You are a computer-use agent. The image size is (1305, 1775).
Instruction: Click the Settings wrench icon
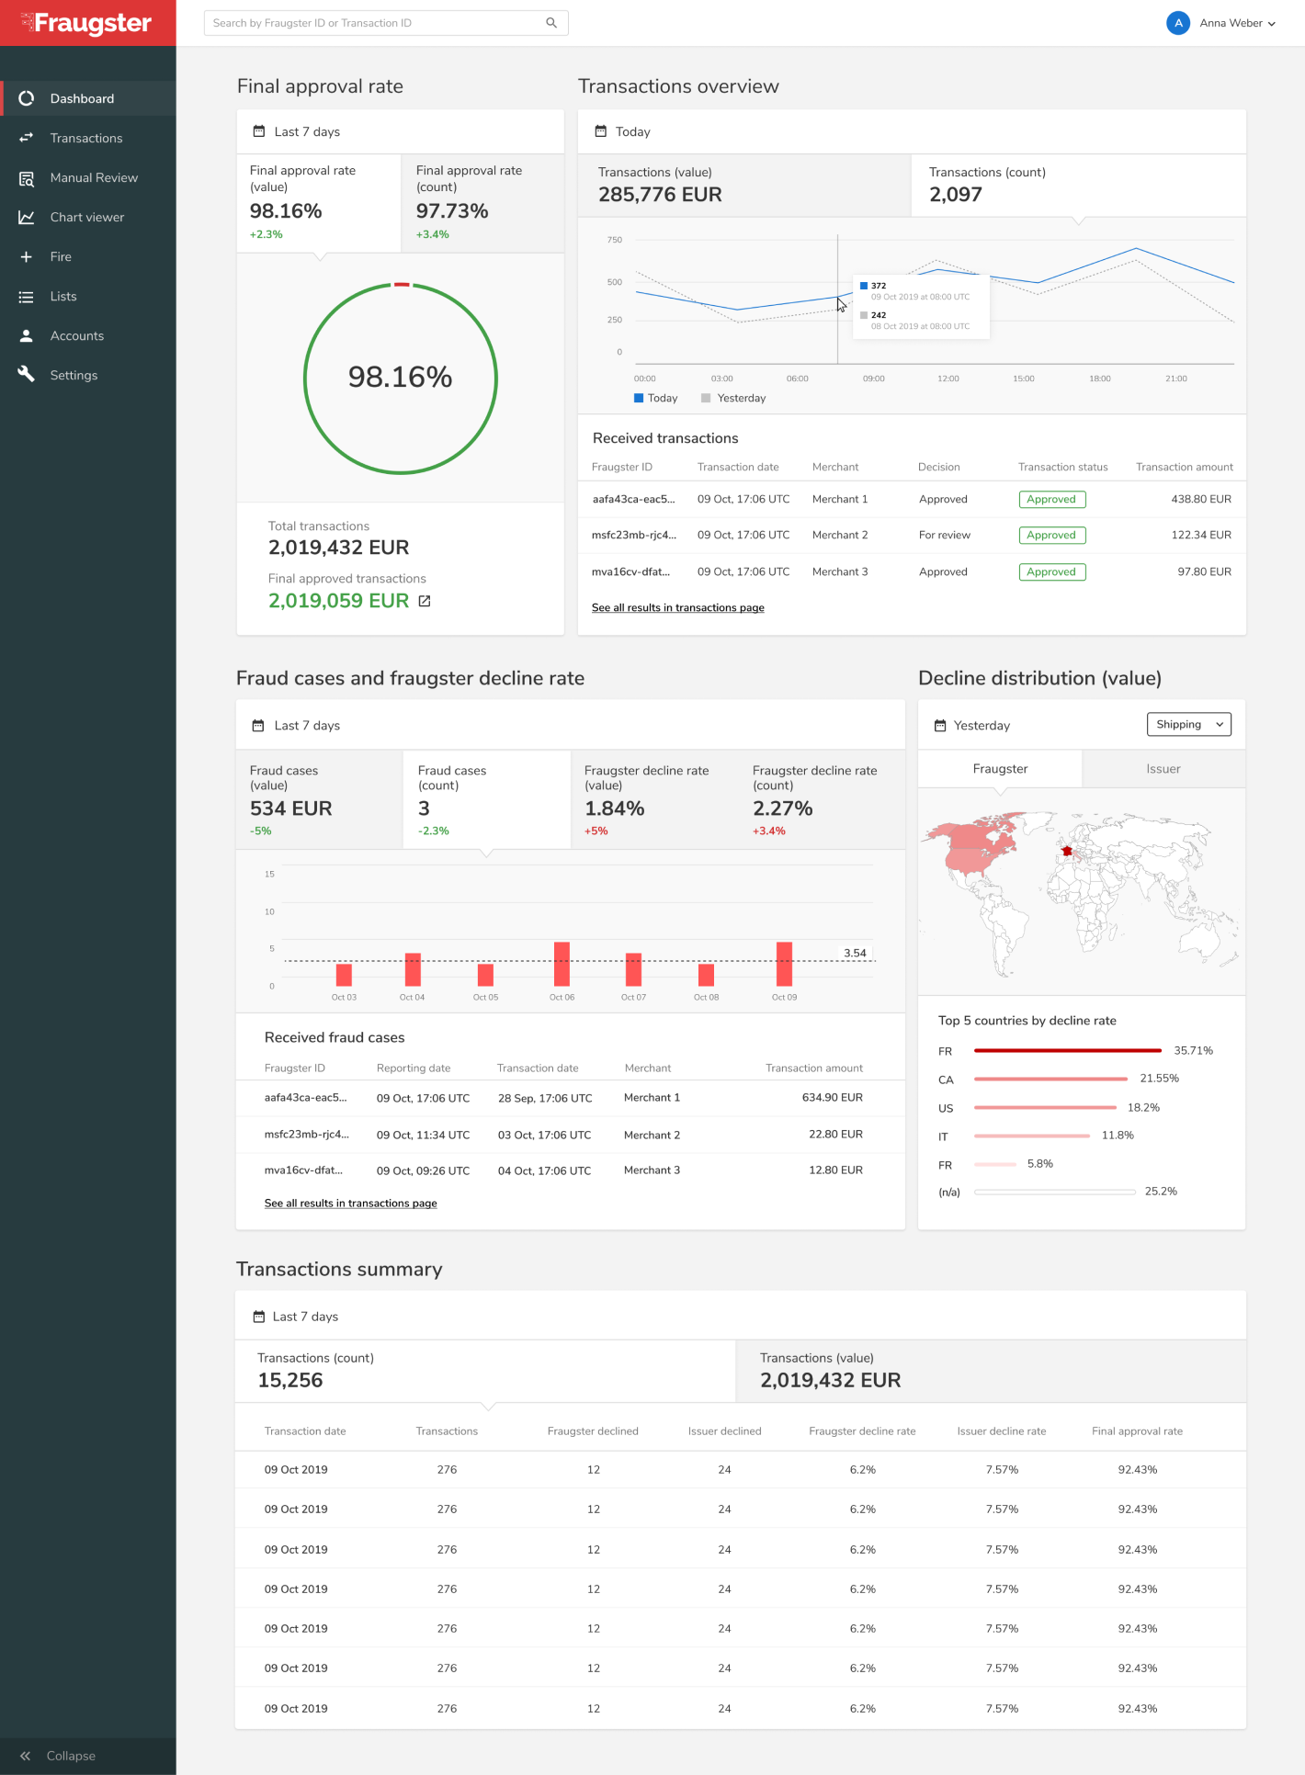[x=27, y=375]
